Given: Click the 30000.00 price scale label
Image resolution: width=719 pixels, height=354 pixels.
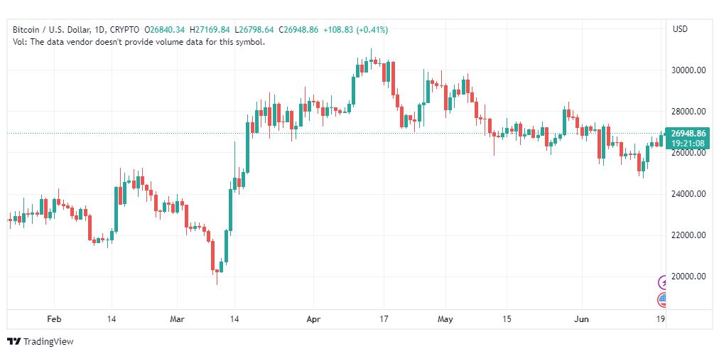Looking at the screenshot, I should (x=688, y=70).
